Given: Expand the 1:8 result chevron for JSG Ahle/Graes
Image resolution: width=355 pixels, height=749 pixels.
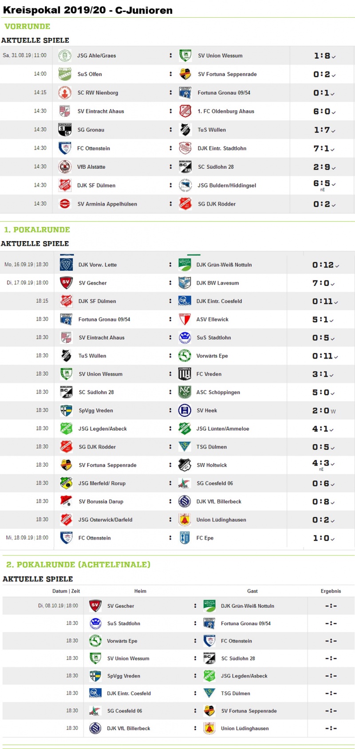Looking at the screenshot, I should point(334,57).
